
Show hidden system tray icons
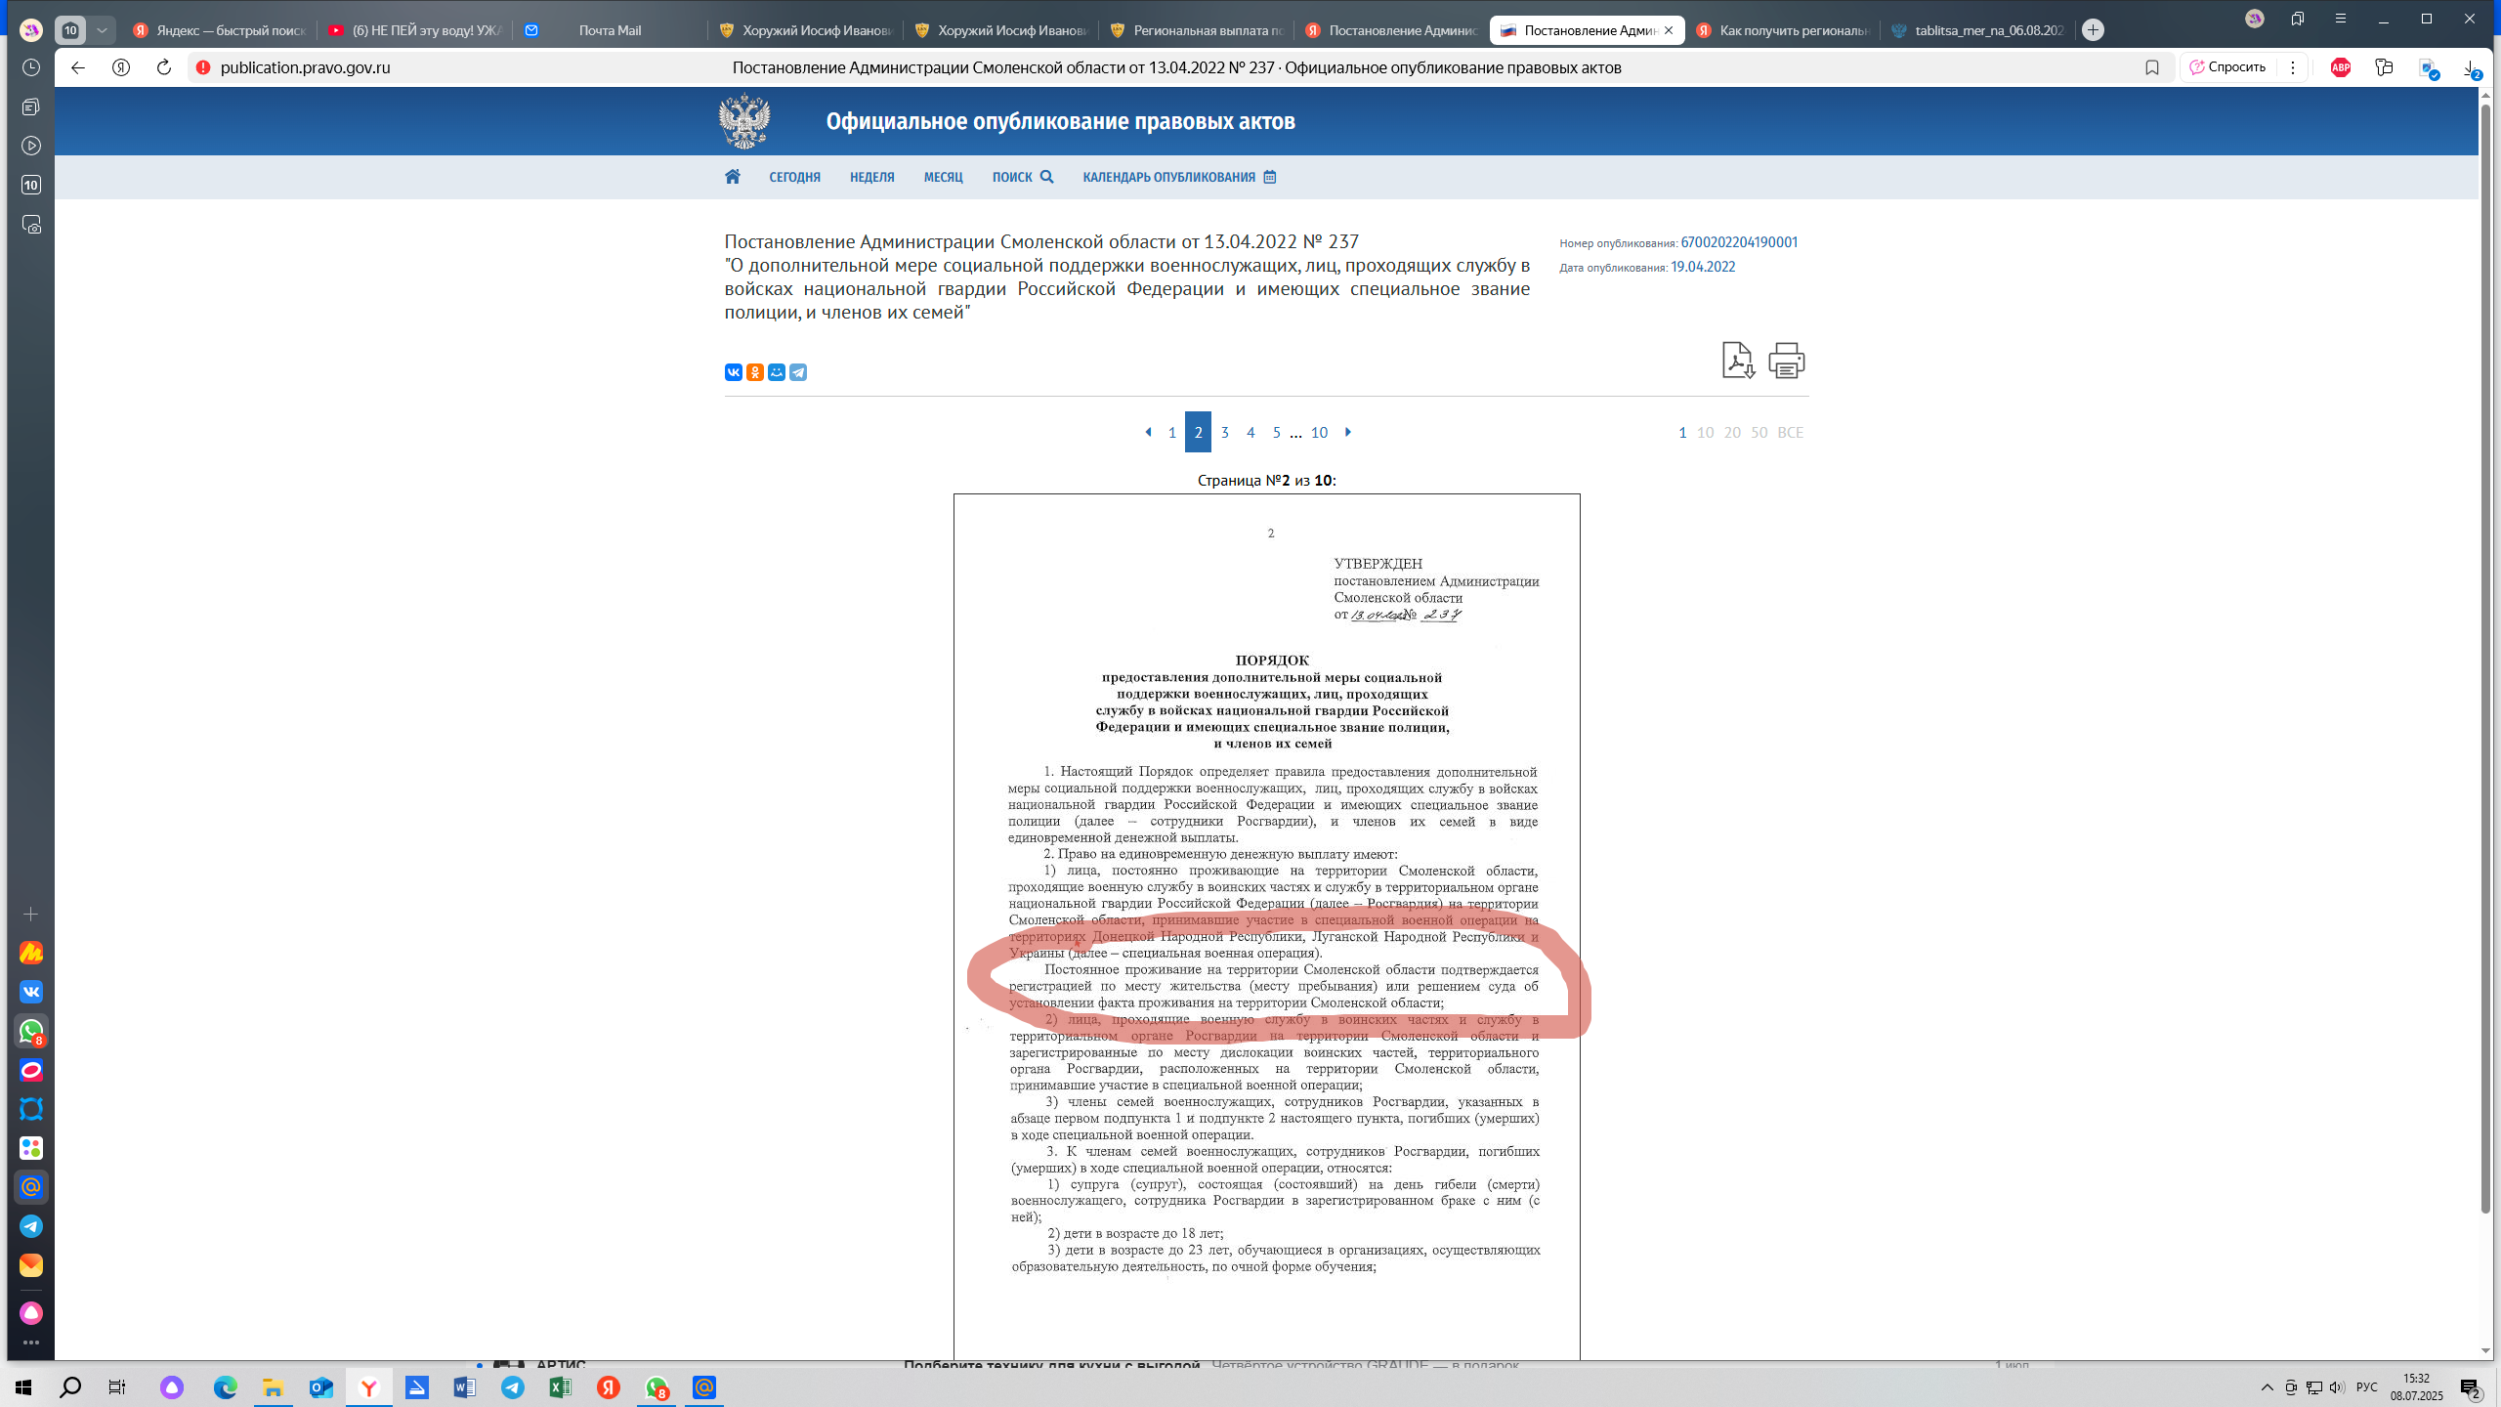(2268, 1387)
